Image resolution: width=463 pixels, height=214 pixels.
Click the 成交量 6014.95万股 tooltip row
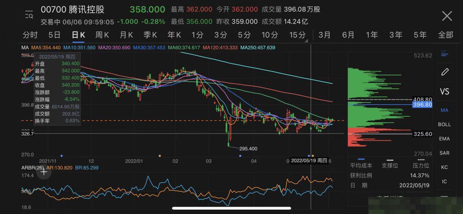(57, 107)
